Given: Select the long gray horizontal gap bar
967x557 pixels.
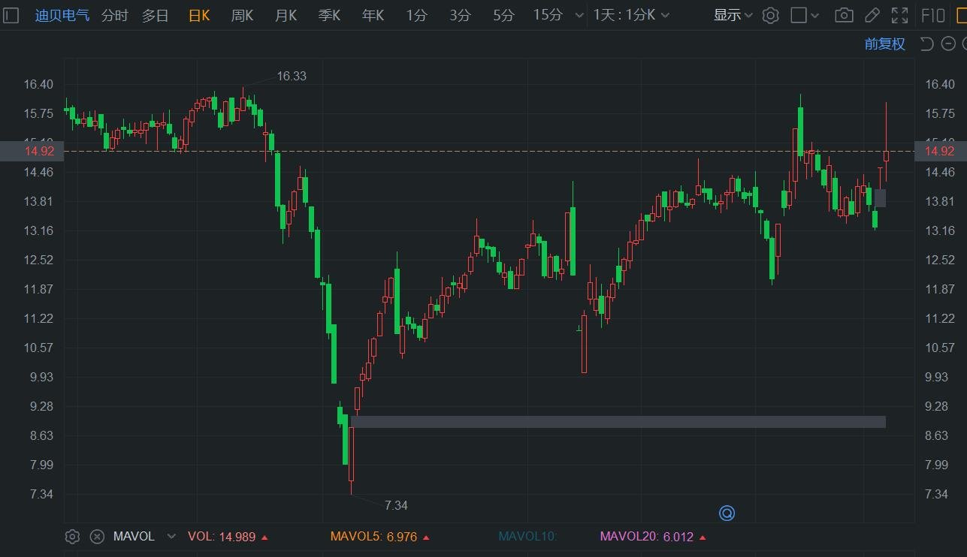Looking at the screenshot, I should click(x=618, y=422).
